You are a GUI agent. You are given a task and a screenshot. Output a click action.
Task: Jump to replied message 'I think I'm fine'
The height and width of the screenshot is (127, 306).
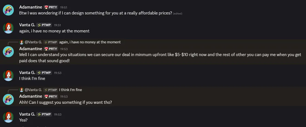point(70,90)
